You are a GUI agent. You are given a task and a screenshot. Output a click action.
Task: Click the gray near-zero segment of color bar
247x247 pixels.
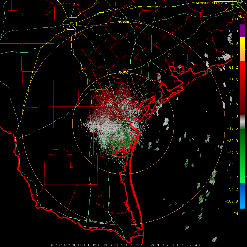point(242,122)
